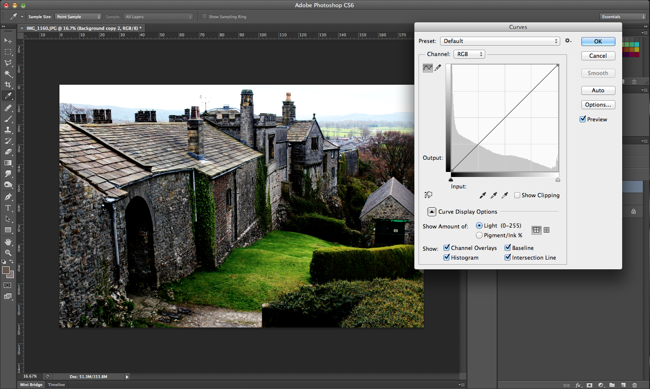650x389 pixels.
Task: Open the Channel dropdown
Action: [x=469, y=54]
